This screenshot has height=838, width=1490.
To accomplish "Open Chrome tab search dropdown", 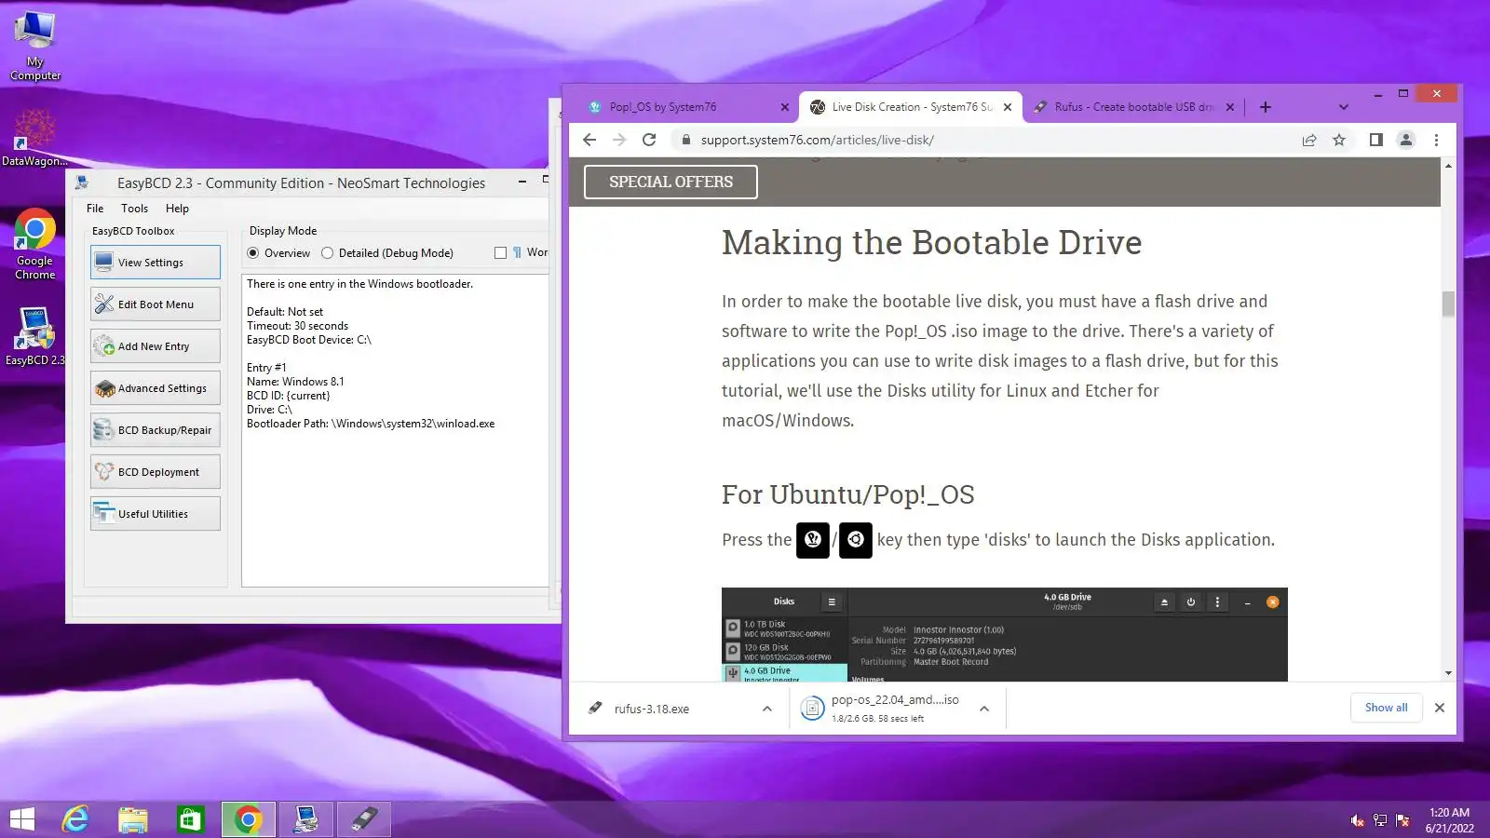I will pyautogui.click(x=1343, y=107).
